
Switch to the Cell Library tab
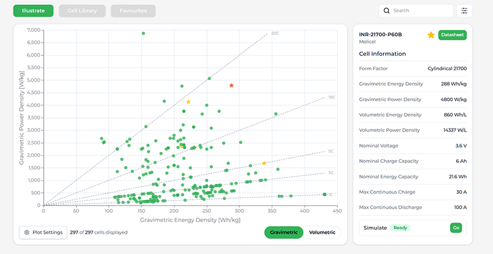click(x=82, y=10)
